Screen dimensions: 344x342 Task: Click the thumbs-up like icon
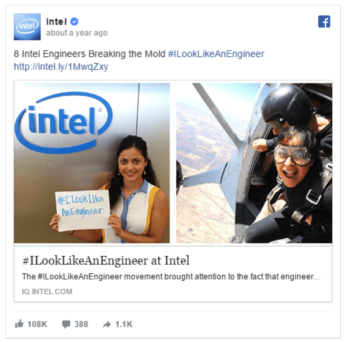coord(19,323)
